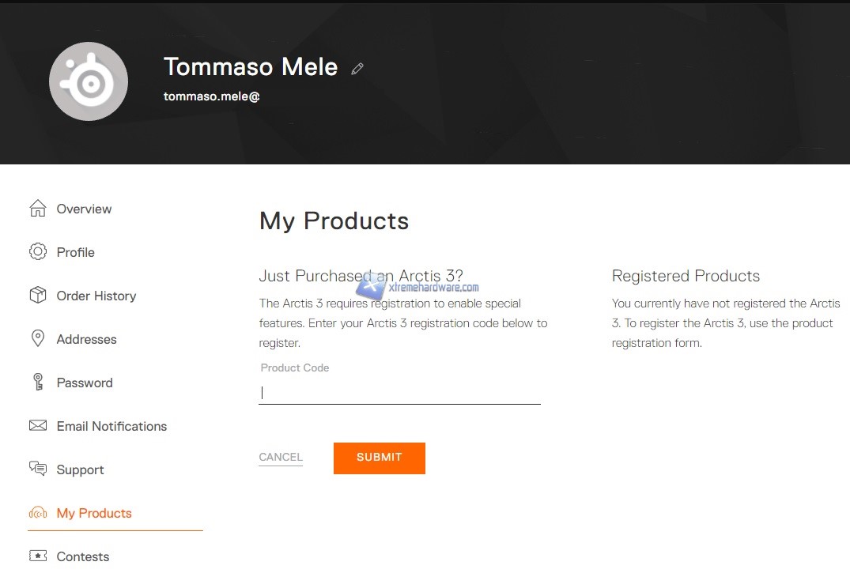The image size is (850, 573).
Task: Focus the Product Code input field
Action: pyautogui.click(x=399, y=393)
